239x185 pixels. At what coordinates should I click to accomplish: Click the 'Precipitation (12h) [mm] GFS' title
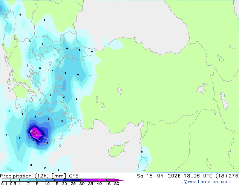[39, 176]
